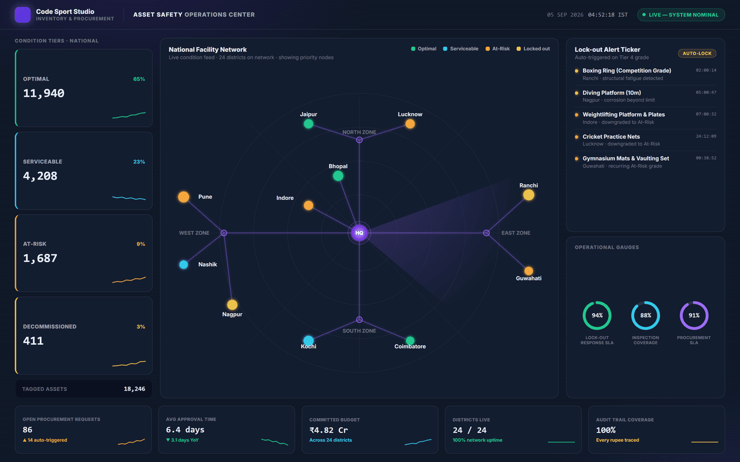Open the Nagpur locked-out node

(232, 305)
